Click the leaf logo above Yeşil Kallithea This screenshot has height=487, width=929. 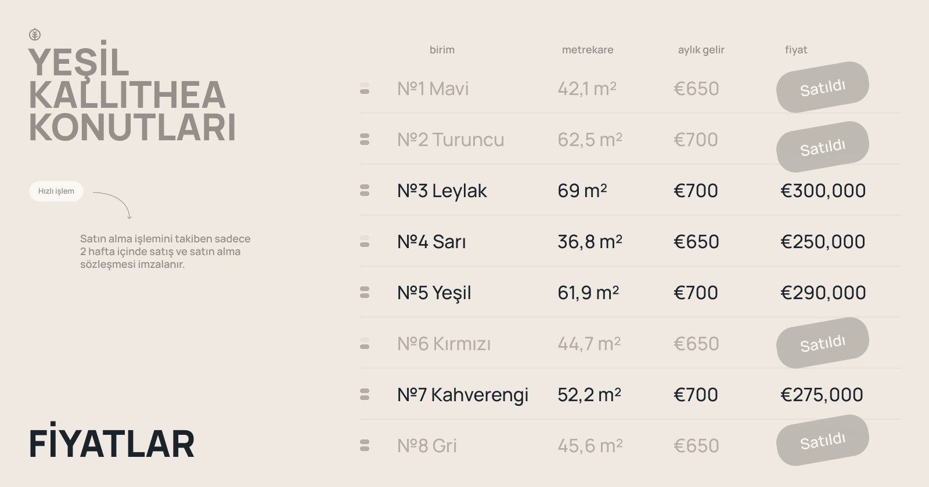pos(35,35)
